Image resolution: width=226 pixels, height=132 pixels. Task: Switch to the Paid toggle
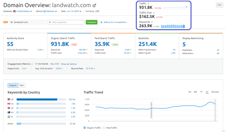tap(22, 85)
